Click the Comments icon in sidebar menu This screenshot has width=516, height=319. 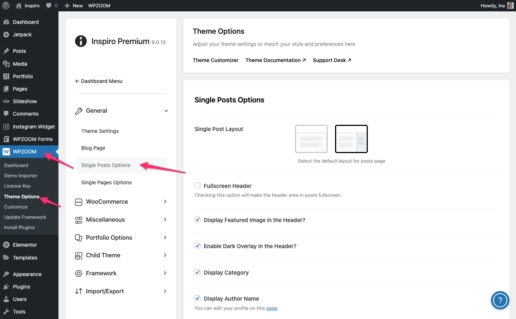point(6,114)
